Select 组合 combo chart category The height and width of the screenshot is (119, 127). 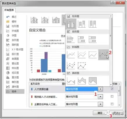[x=15, y=91]
